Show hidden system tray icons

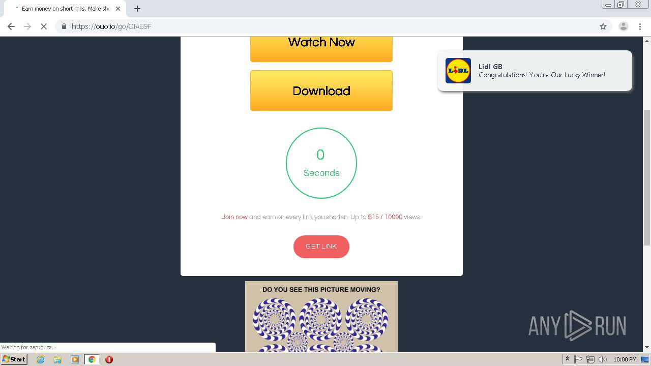click(x=567, y=359)
